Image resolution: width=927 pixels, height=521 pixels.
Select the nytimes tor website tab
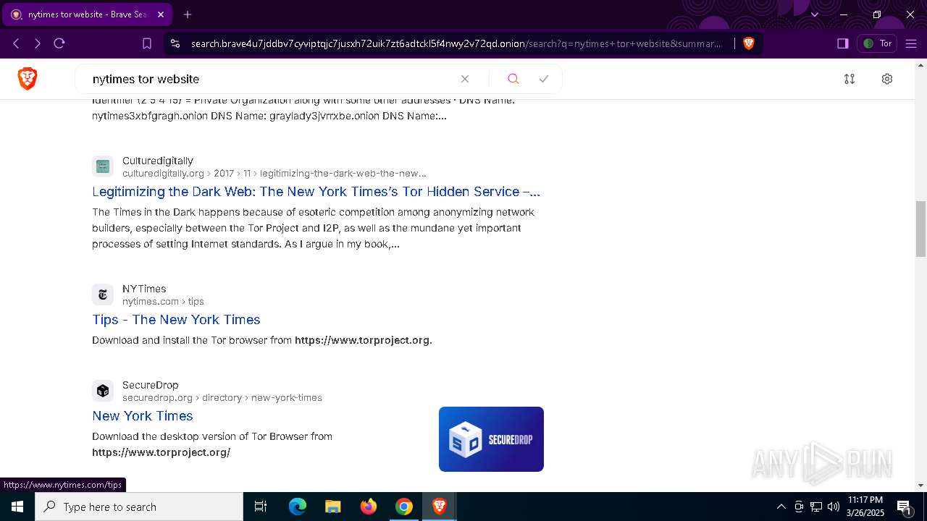click(x=88, y=14)
